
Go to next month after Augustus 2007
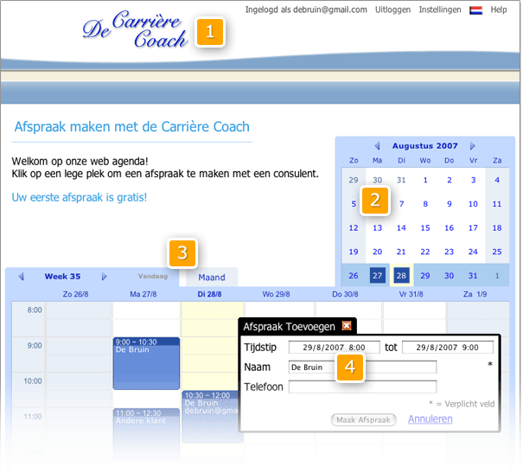click(472, 146)
